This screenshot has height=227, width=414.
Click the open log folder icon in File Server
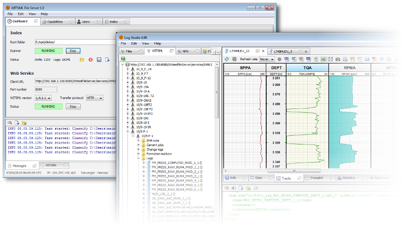click(x=24, y=123)
